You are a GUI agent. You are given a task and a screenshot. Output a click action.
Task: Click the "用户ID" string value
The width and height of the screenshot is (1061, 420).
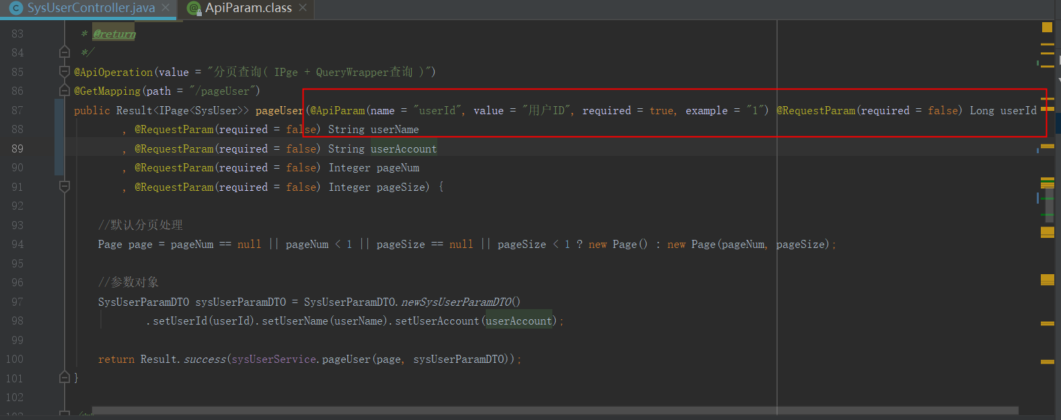tap(546, 110)
